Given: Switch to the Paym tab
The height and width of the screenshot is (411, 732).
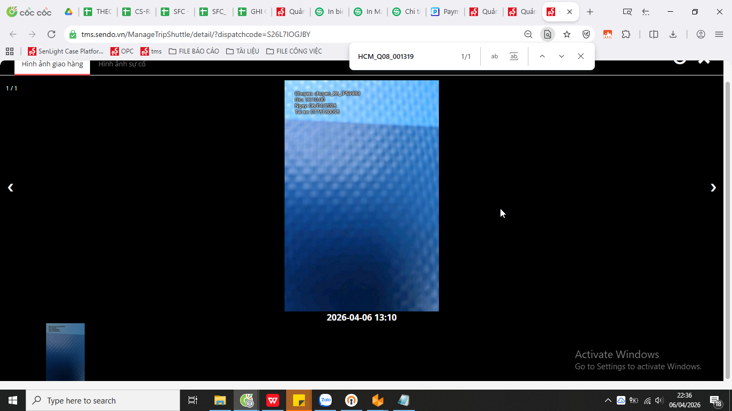Looking at the screenshot, I should point(445,12).
